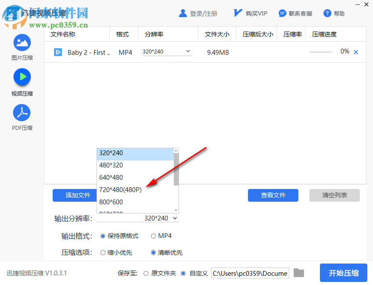
Task: Remove Baby 2 with the X button
Action: pyautogui.click(x=355, y=52)
